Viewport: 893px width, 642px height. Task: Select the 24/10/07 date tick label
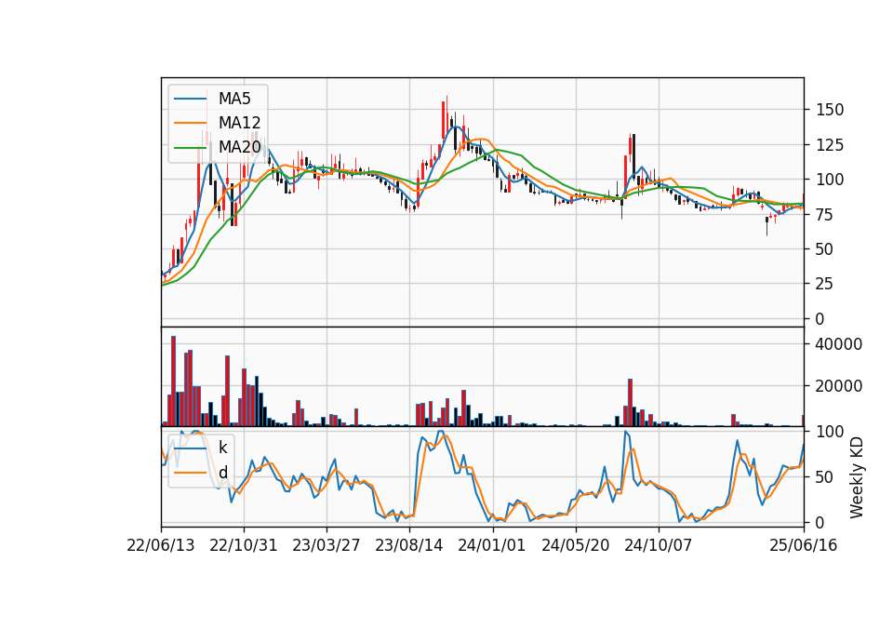659,545
